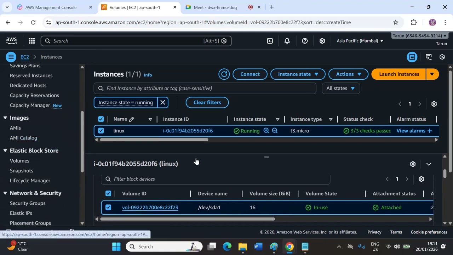This screenshot has height=255, width=453.
Task: Uncheck the linux instance row checkbox
Action: pos(101,131)
